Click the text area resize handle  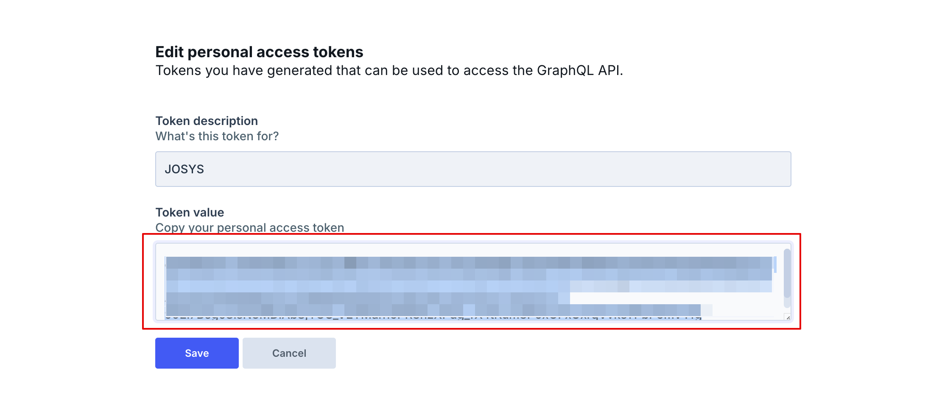click(788, 317)
